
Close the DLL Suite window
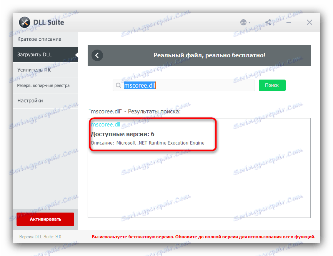pos(310,22)
